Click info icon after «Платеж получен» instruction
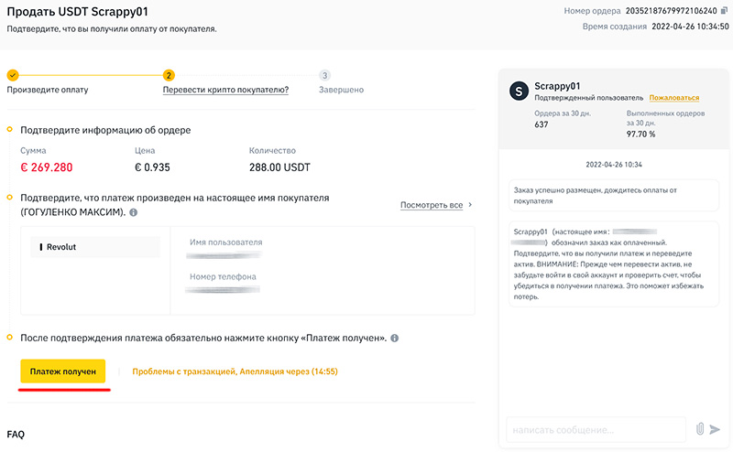Image resolution: width=733 pixels, height=452 pixels. (x=395, y=338)
